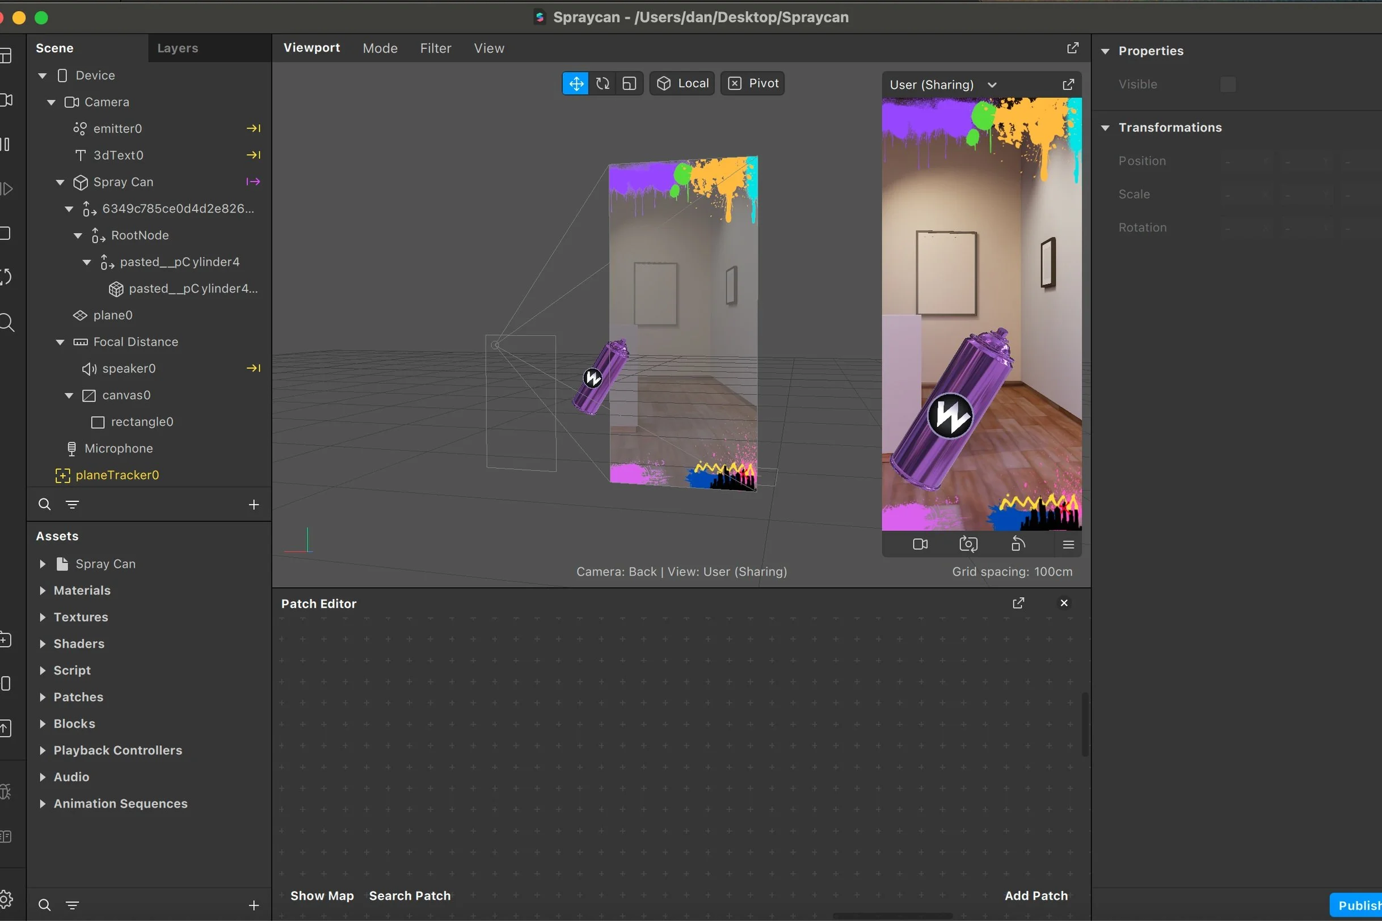
Task: Click the rotate device icon in the simulator
Action: click(x=1018, y=544)
